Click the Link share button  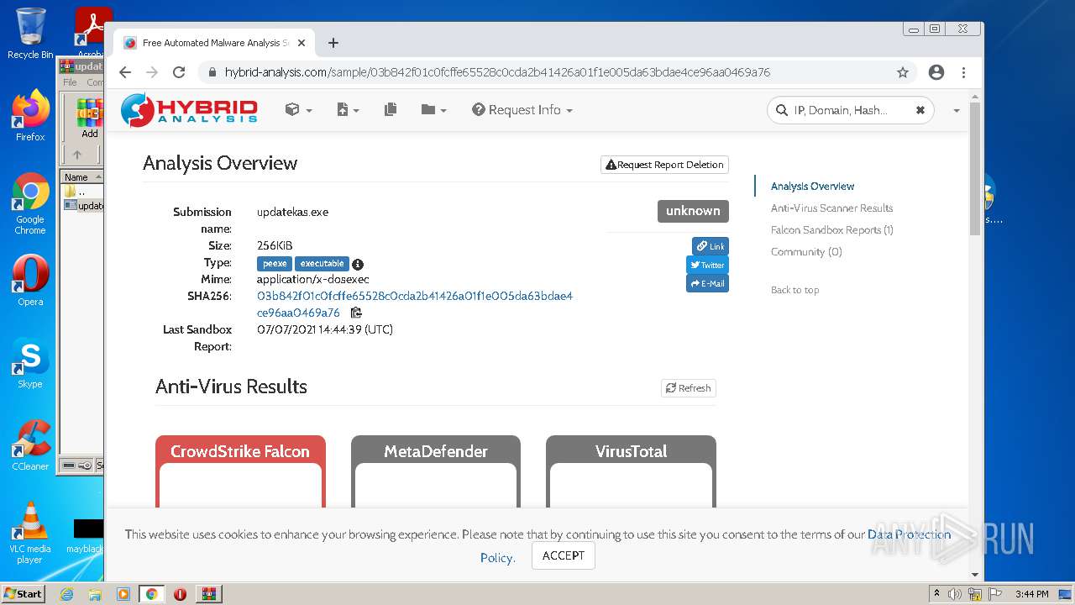[x=711, y=246]
